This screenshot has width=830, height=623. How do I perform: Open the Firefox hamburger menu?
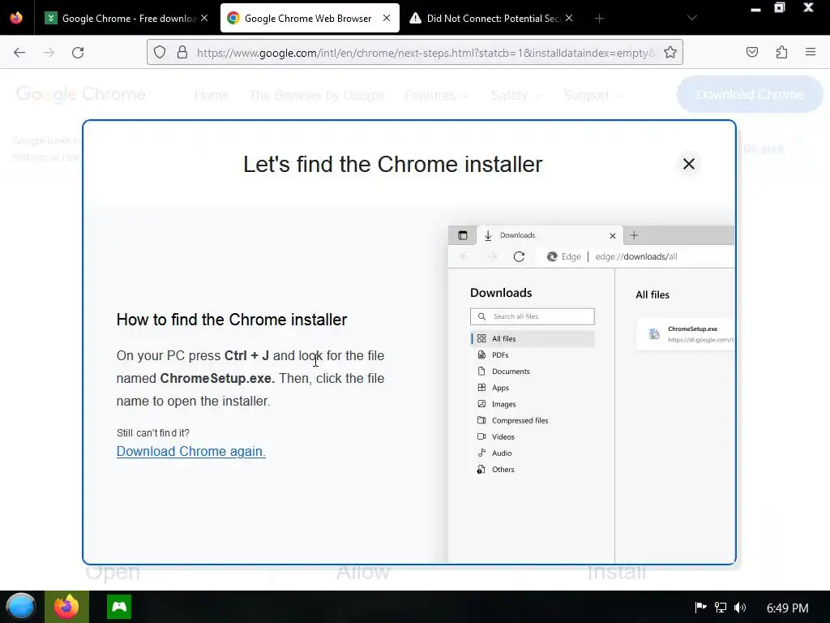pyautogui.click(x=811, y=52)
